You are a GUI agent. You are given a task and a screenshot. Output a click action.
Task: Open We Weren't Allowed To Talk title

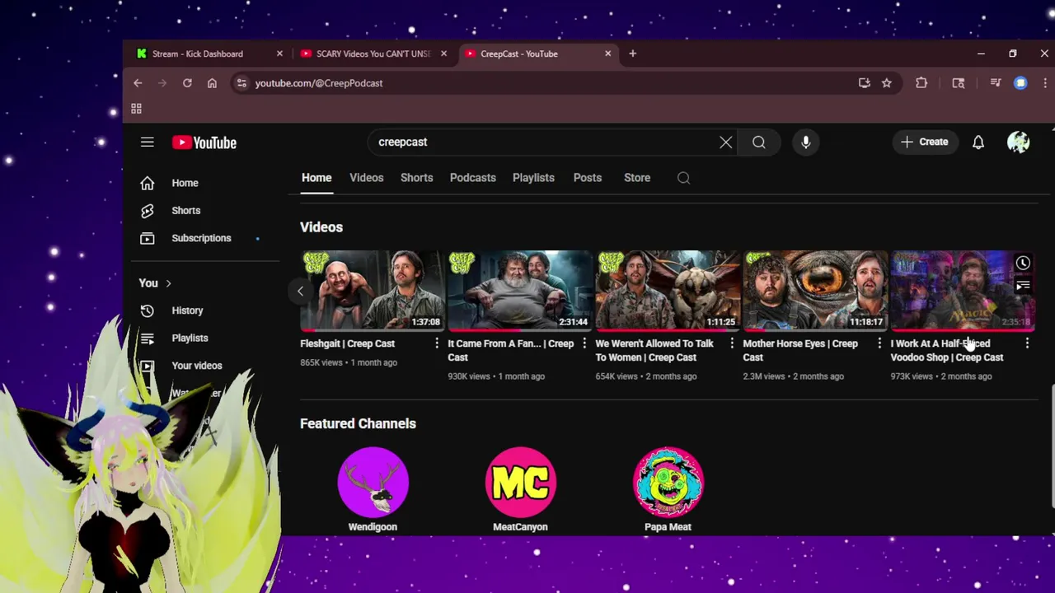(654, 351)
